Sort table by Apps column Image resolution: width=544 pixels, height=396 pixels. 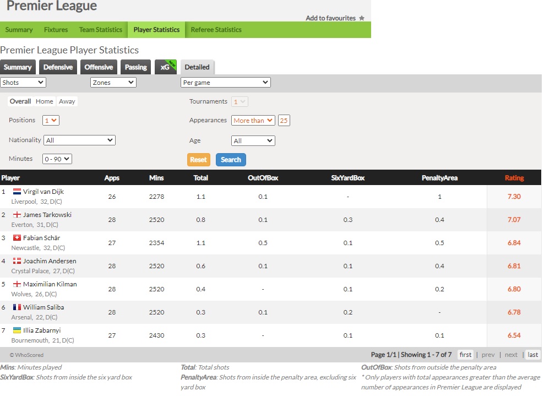tap(112, 178)
